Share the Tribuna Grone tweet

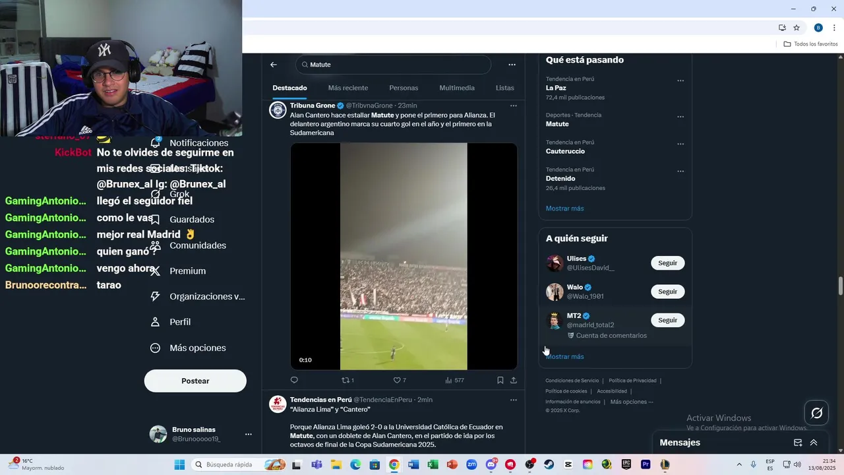click(x=514, y=380)
